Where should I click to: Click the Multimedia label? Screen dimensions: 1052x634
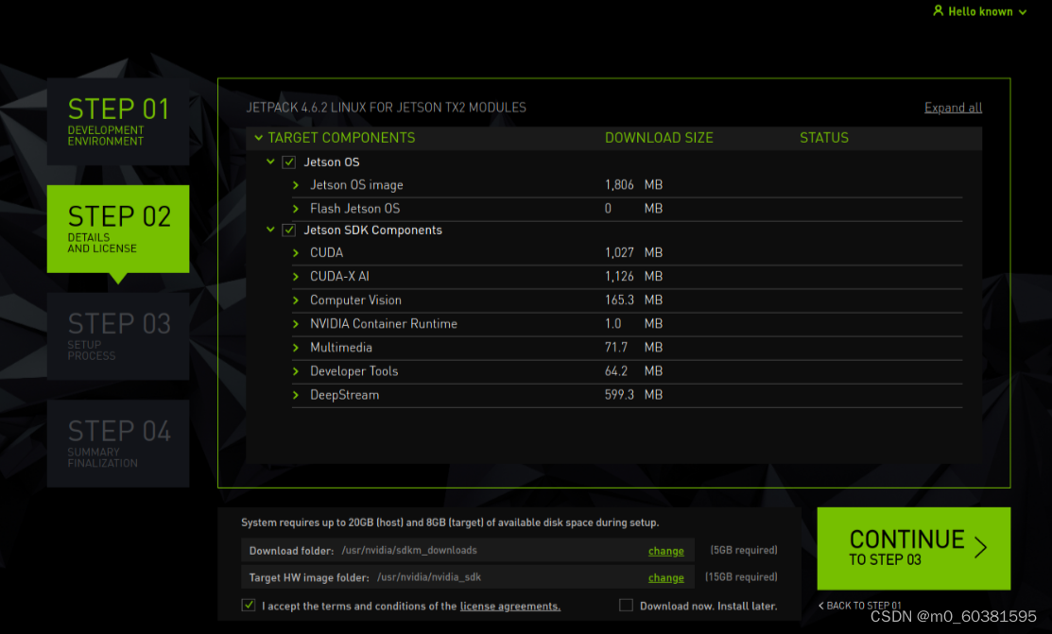(341, 348)
